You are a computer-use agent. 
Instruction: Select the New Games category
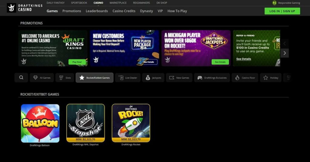pos(179,78)
